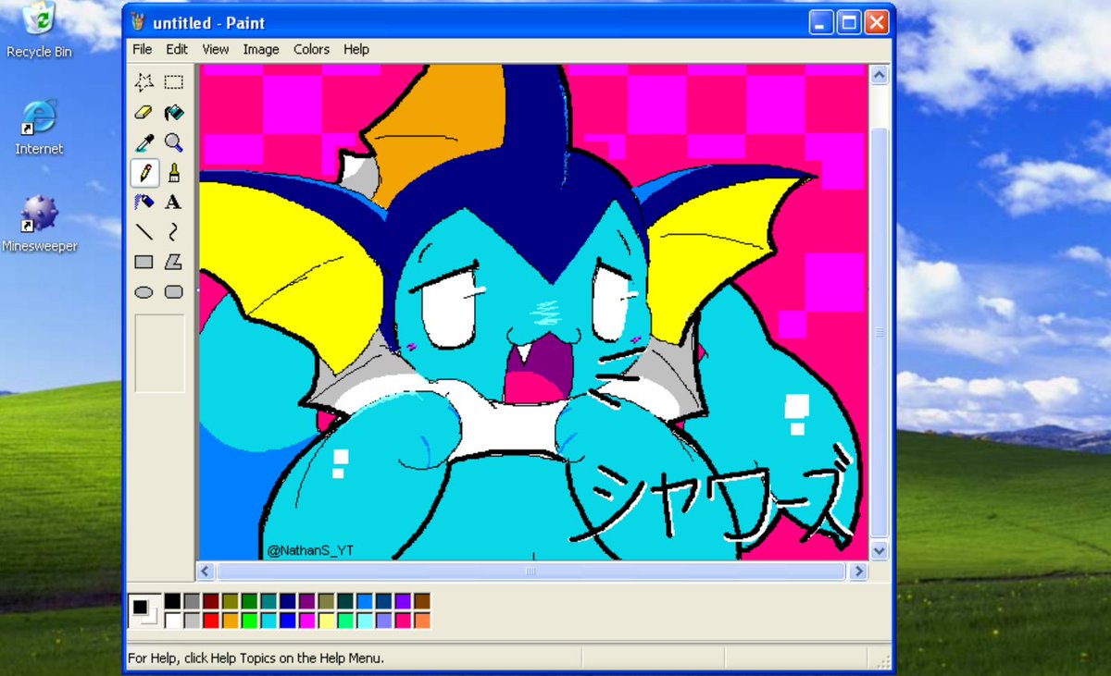Image resolution: width=1111 pixels, height=676 pixels.
Task: Pick the Fill With Color bucket tool
Action: point(173,112)
